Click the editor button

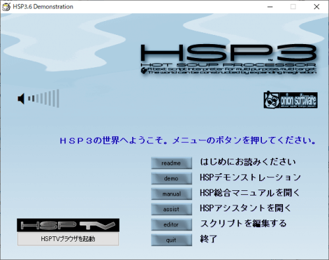(x=172, y=224)
